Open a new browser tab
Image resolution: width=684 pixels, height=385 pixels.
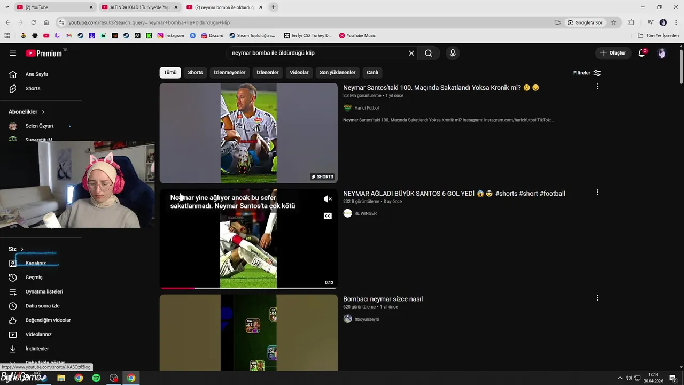(x=274, y=7)
